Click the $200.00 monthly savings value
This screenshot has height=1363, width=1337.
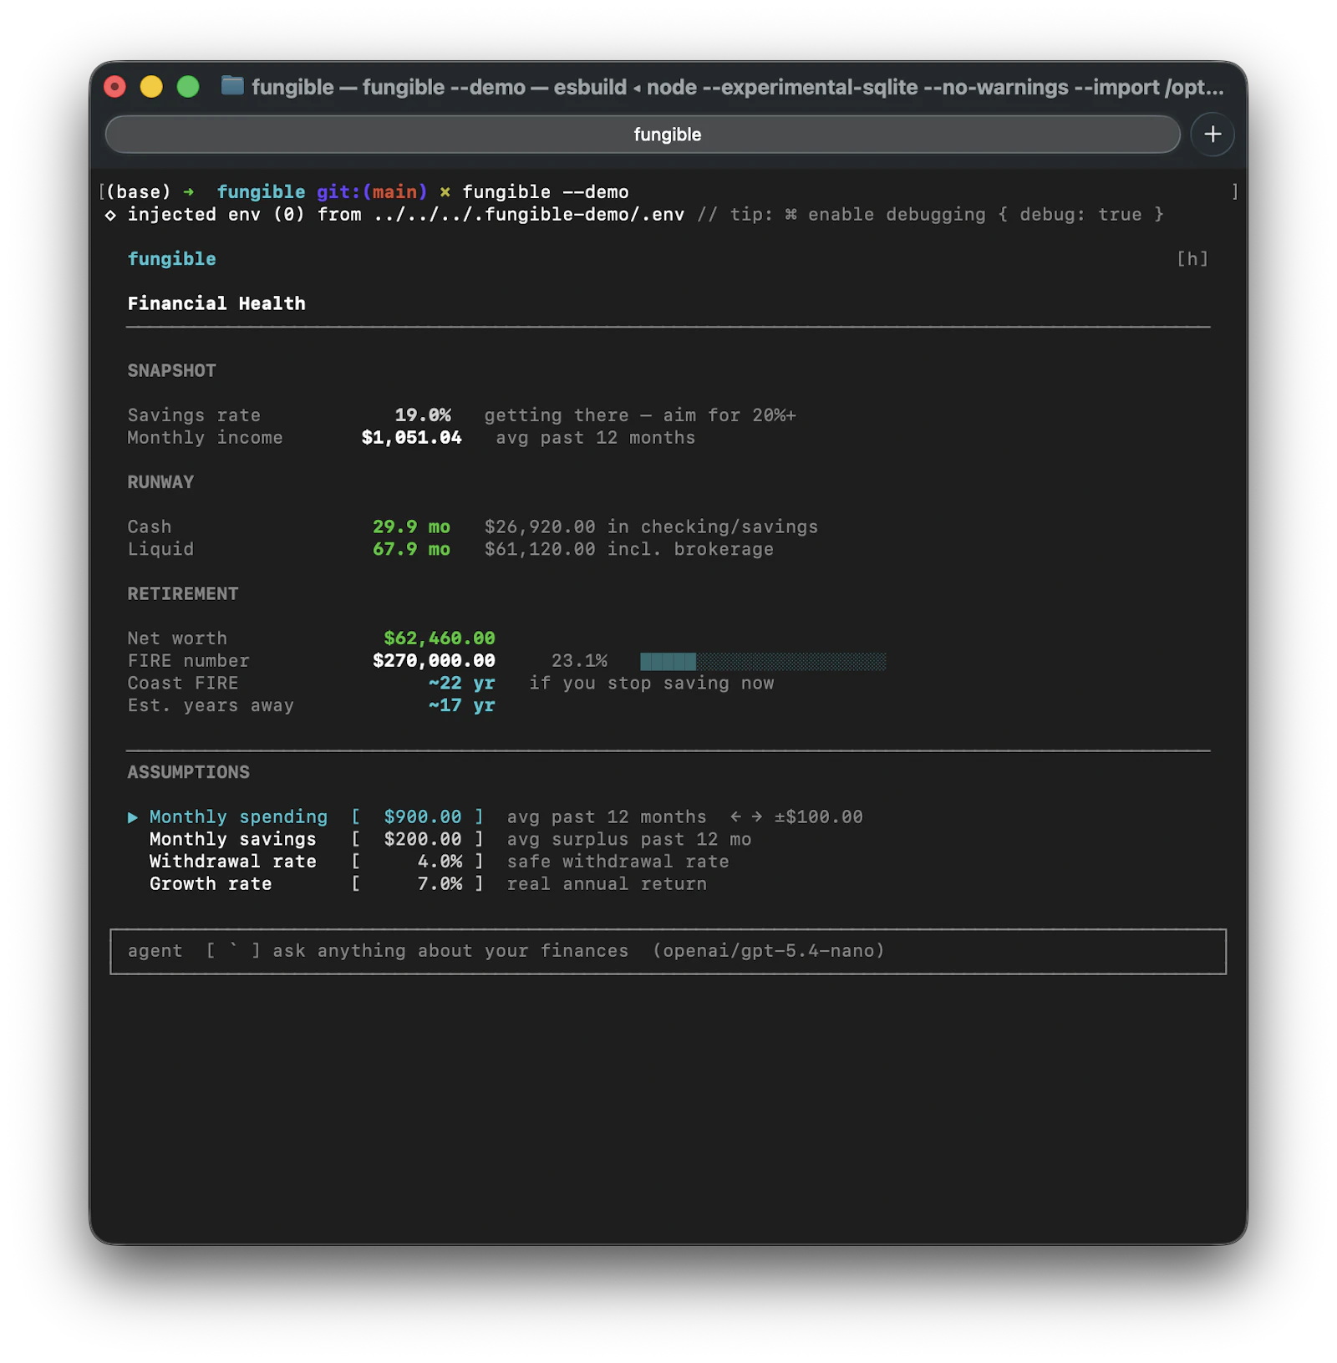pyautogui.click(x=422, y=839)
